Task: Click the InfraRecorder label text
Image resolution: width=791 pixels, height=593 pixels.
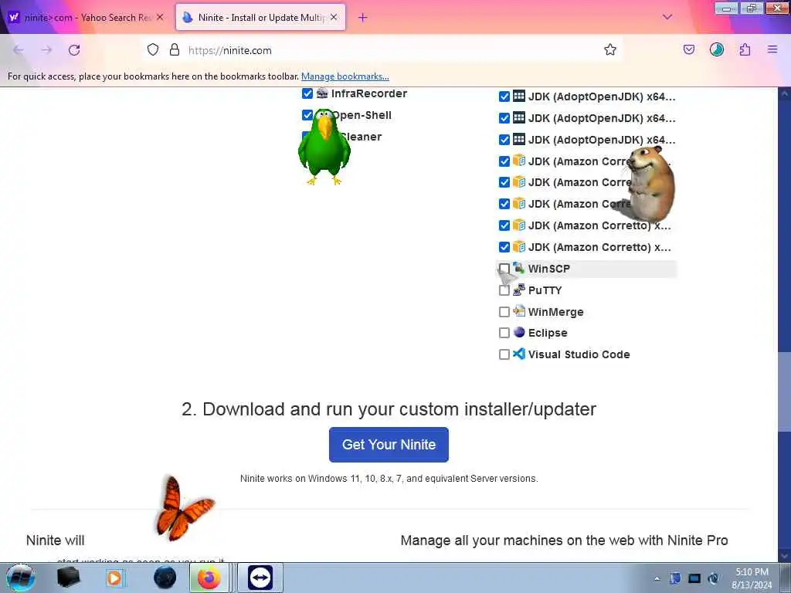Action: pos(369,93)
